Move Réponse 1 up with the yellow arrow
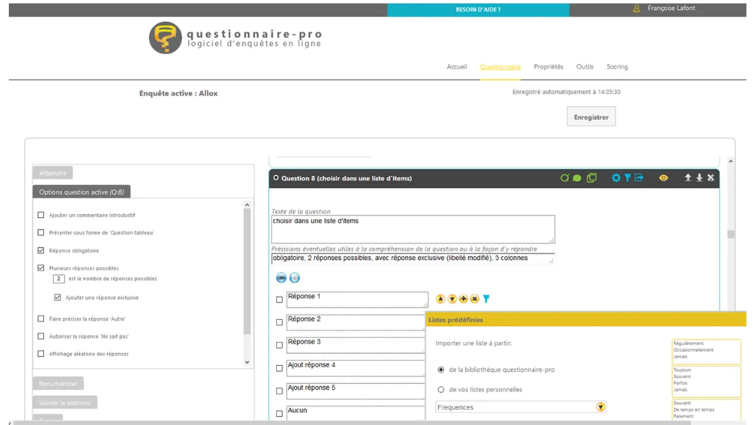Viewport: 755px width, 425px height. click(440, 299)
